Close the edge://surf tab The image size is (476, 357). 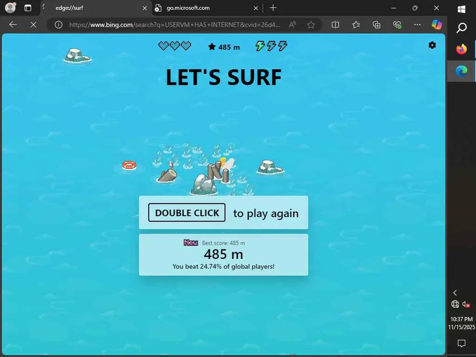(145, 8)
